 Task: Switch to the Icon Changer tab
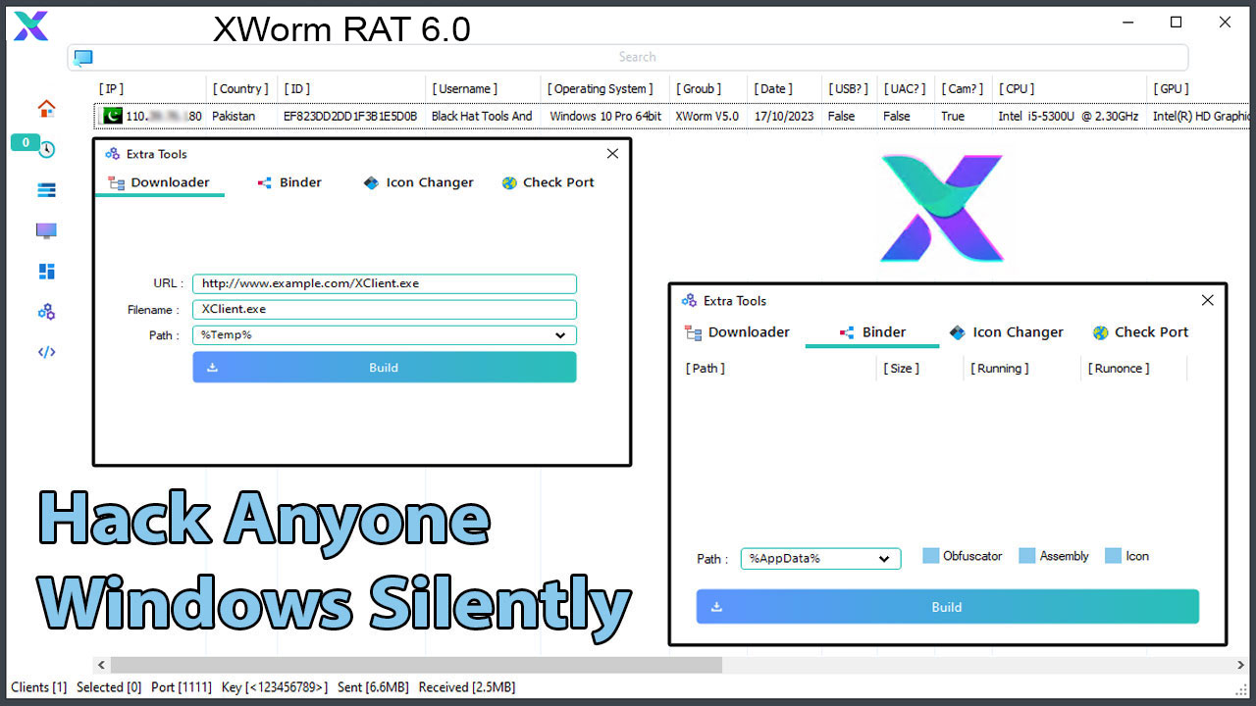tap(1007, 332)
